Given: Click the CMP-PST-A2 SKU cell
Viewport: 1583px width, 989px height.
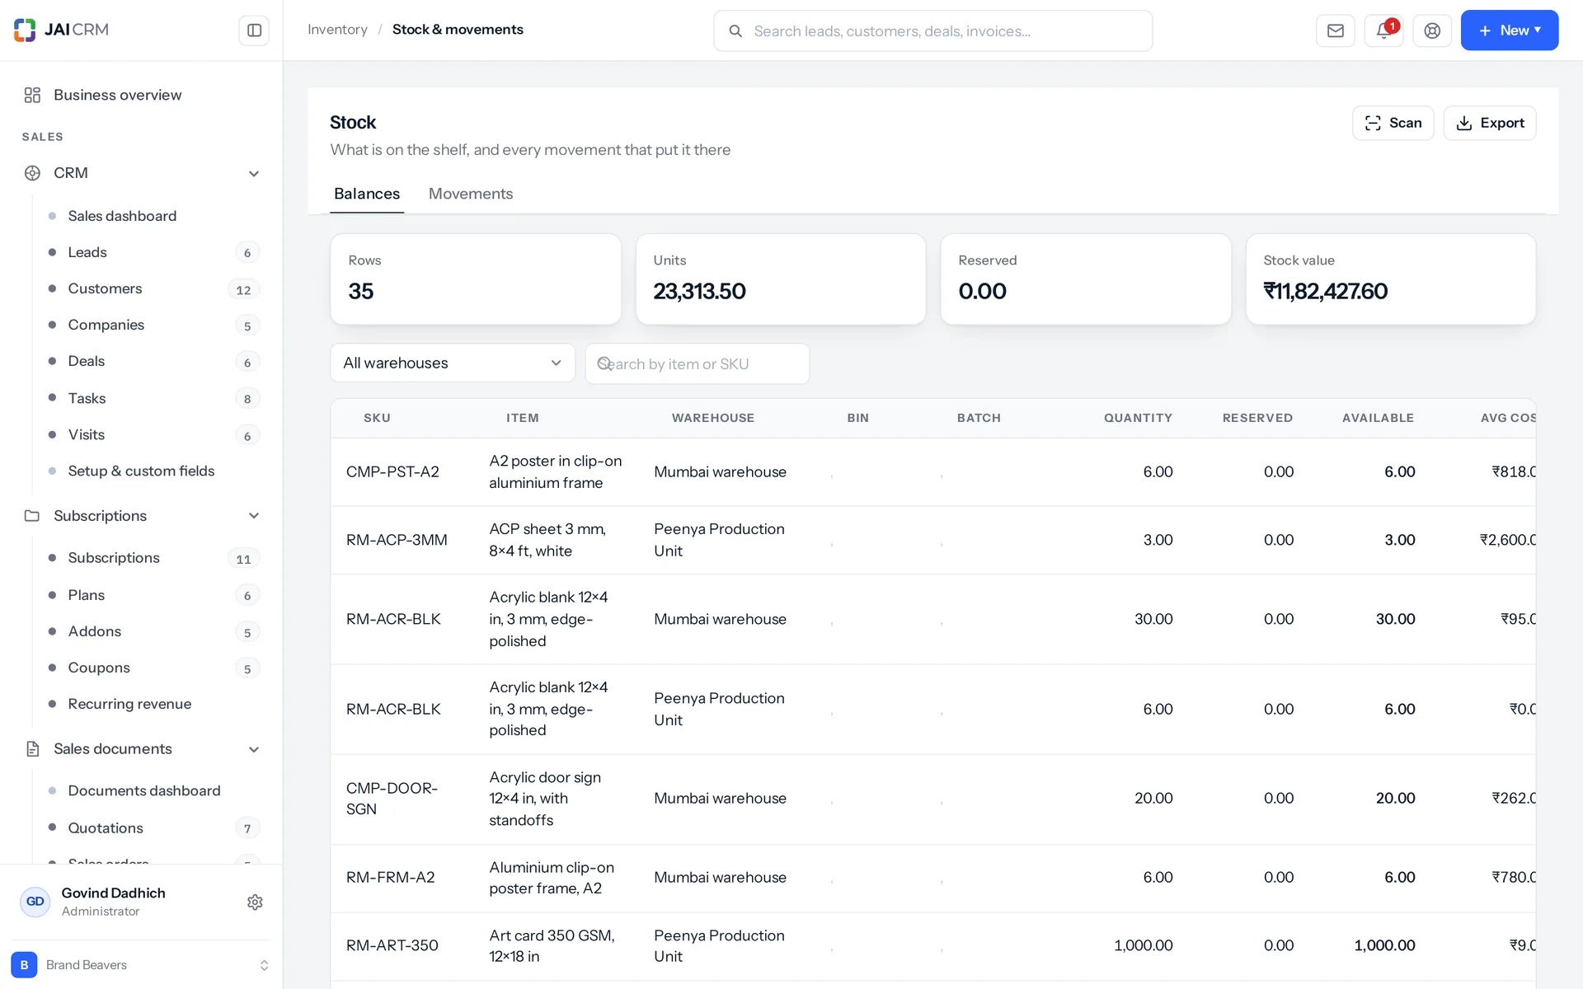Looking at the screenshot, I should click(x=392, y=471).
